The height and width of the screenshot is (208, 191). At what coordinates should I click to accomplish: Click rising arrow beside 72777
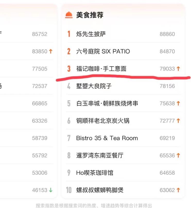click(x=178, y=121)
